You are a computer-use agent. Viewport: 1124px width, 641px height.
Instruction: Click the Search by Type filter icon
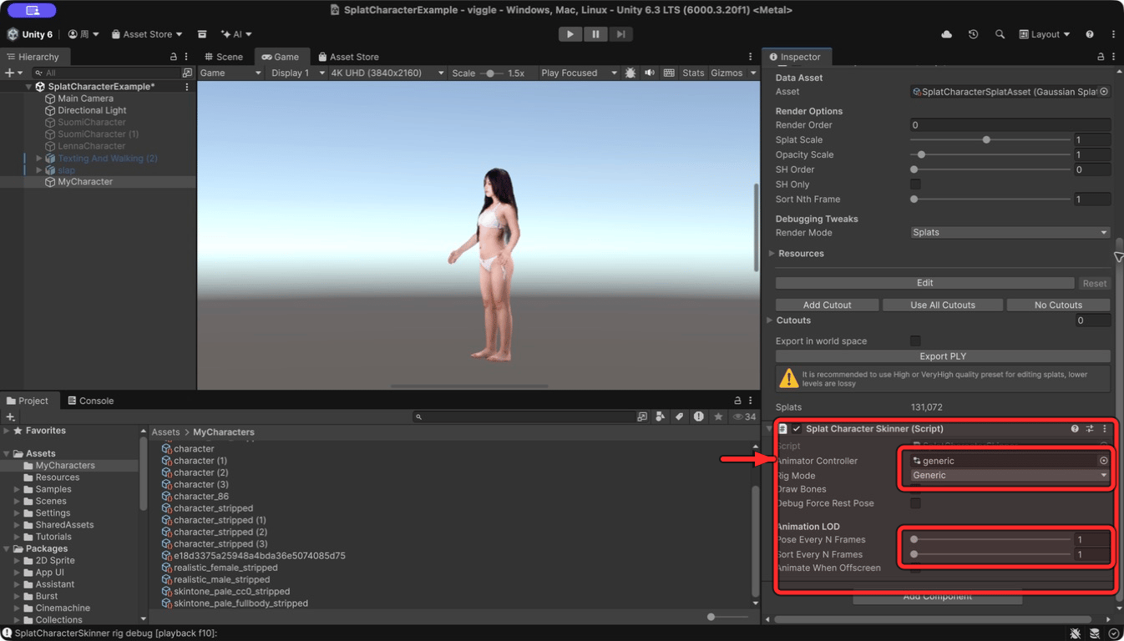click(x=661, y=416)
